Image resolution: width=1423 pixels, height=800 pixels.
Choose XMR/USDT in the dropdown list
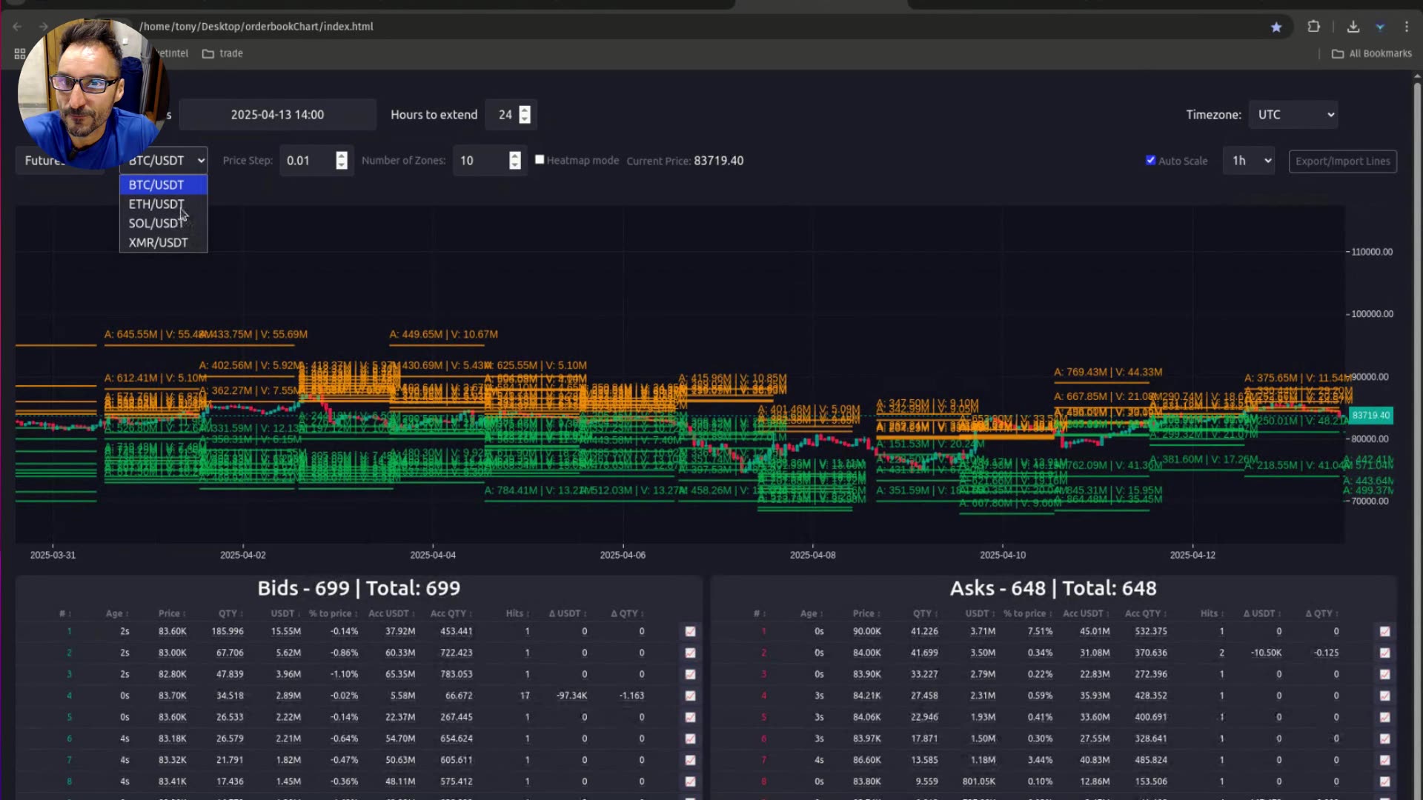pos(158,242)
